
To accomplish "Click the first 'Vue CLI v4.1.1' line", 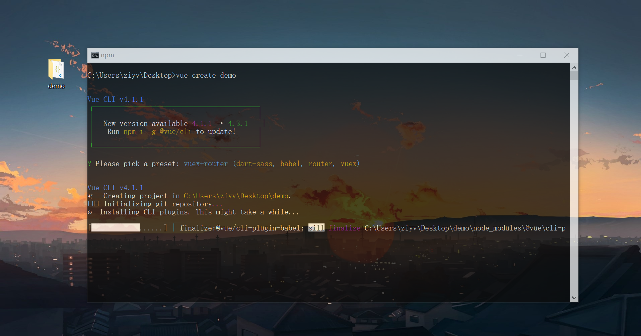I will (115, 99).
